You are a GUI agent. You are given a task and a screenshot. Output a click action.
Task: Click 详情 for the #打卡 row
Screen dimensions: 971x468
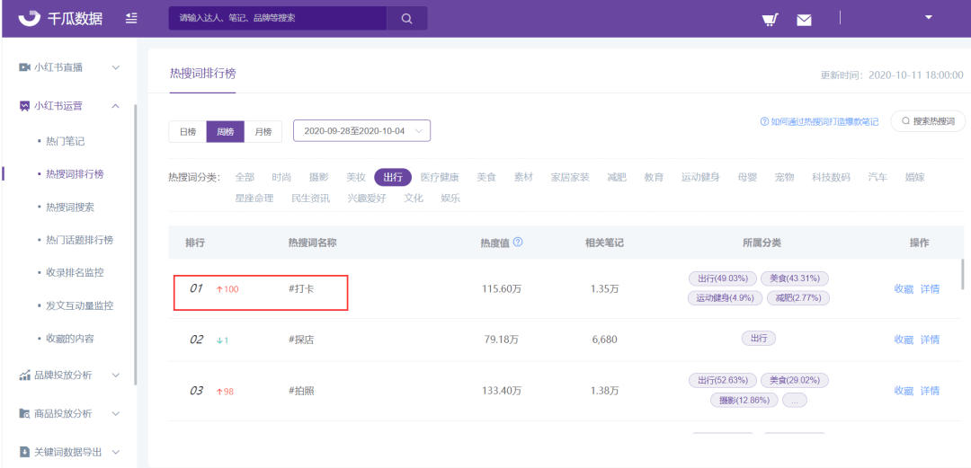pos(930,289)
